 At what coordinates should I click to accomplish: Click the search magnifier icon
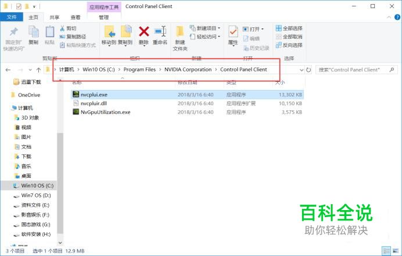(392, 70)
